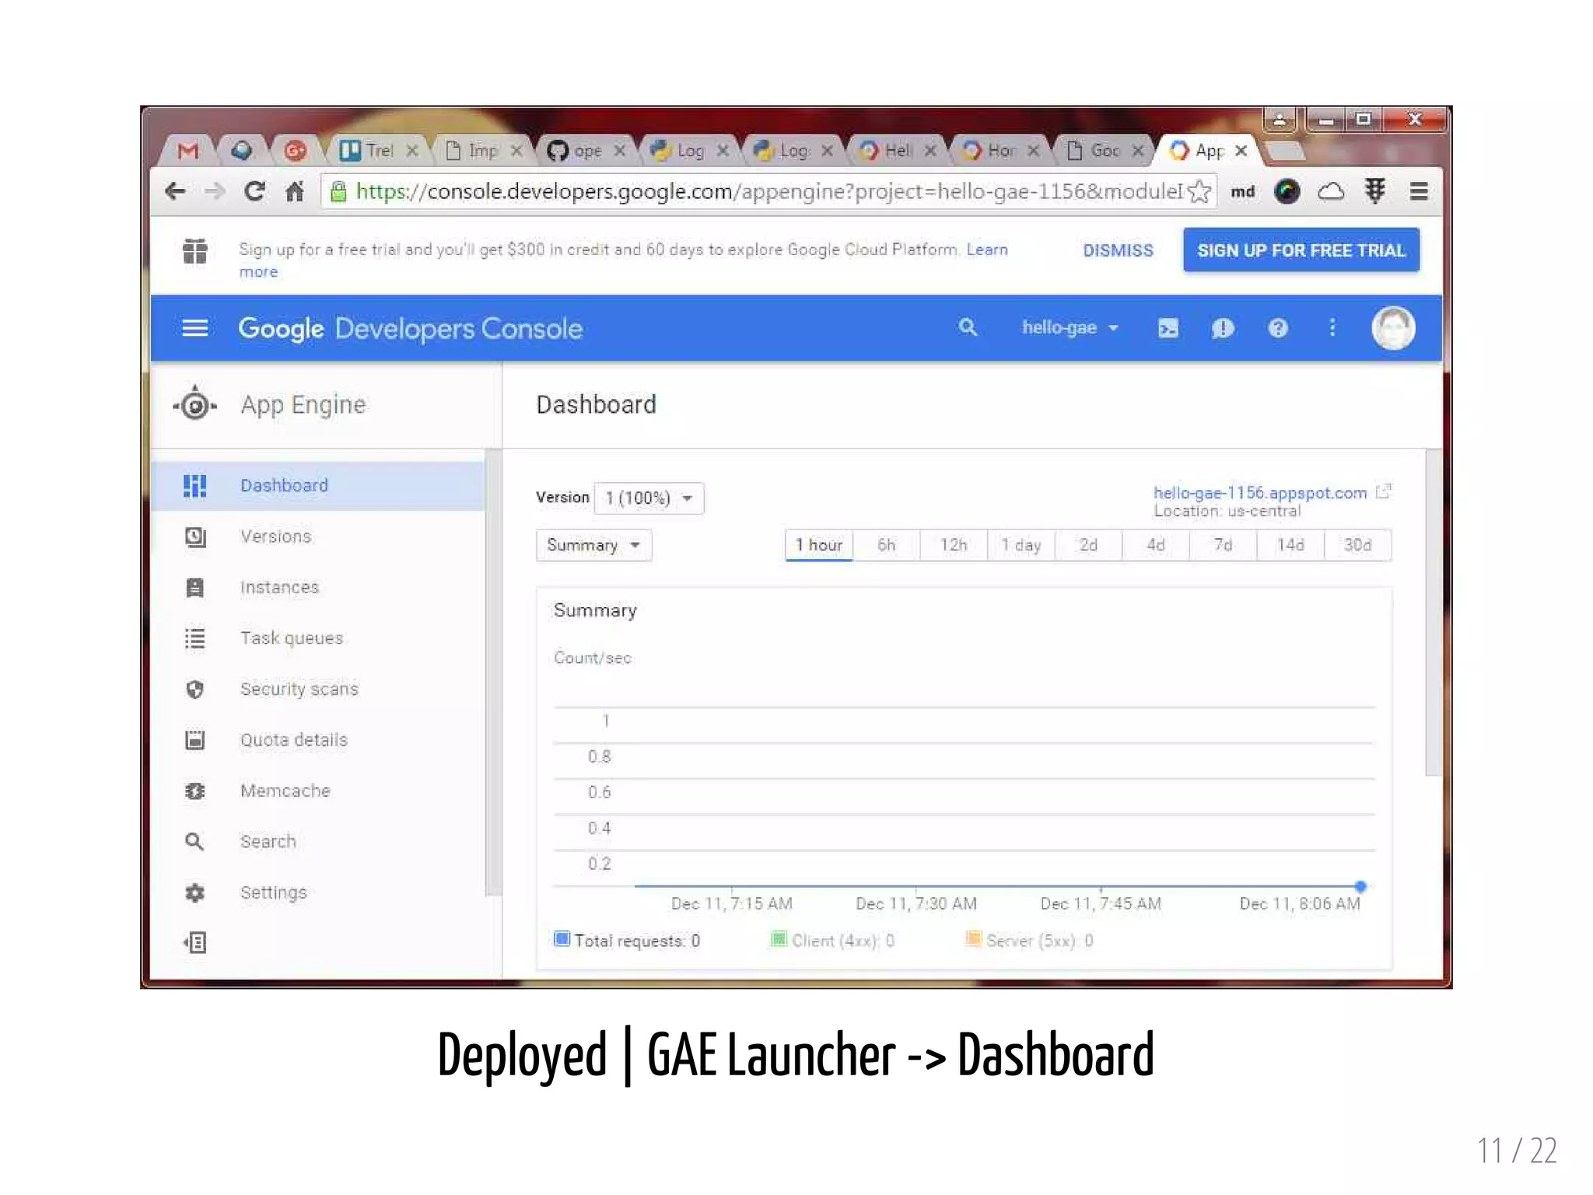This screenshot has width=1593, height=1195.
Task: Click the main content vertical scrollbar
Action: click(x=1434, y=613)
